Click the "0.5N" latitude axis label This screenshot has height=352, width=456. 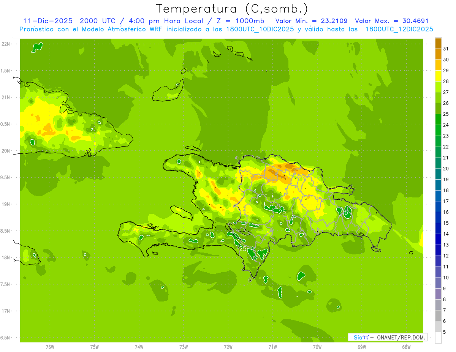tap(6, 124)
